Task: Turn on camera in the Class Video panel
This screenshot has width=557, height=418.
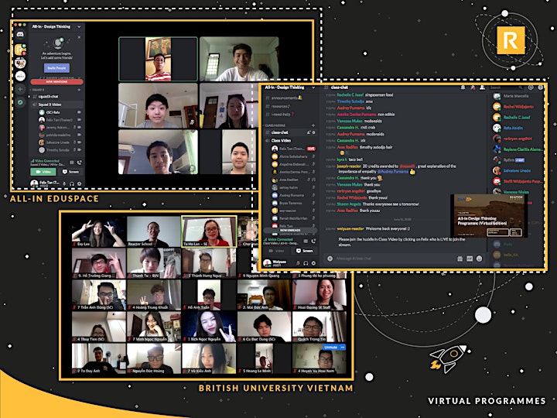Action: click(x=277, y=251)
